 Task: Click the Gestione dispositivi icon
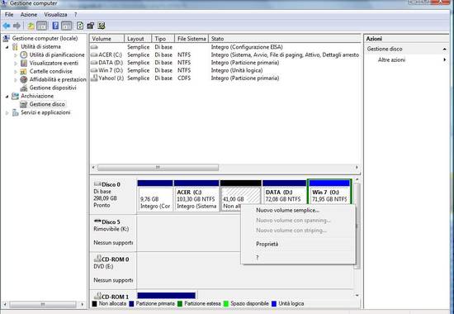pyautogui.click(x=24, y=88)
